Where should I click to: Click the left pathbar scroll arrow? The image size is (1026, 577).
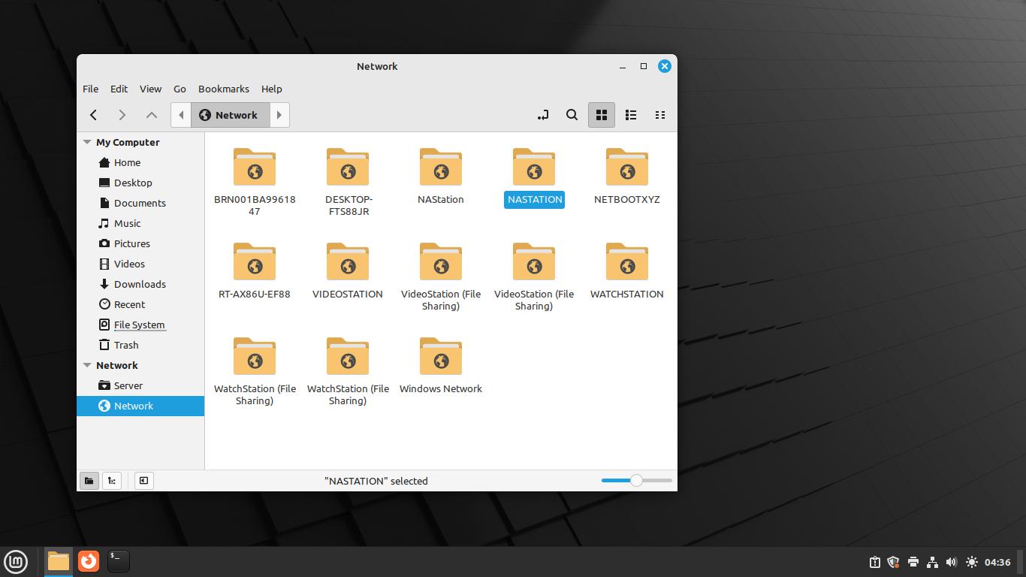[181, 115]
